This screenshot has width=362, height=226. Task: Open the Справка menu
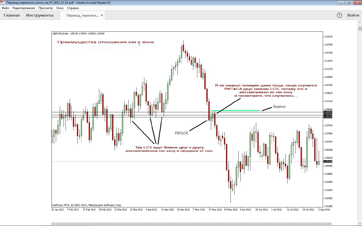73,8
